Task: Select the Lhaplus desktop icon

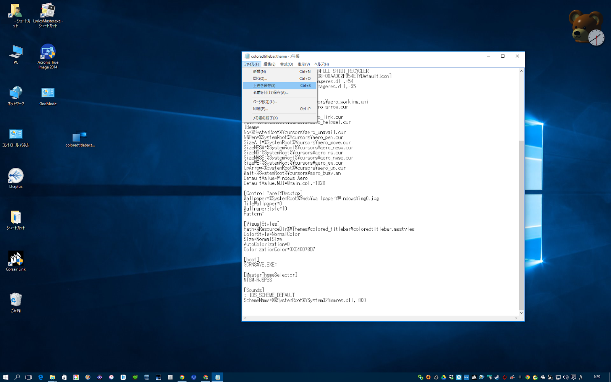Action: [x=16, y=178]
